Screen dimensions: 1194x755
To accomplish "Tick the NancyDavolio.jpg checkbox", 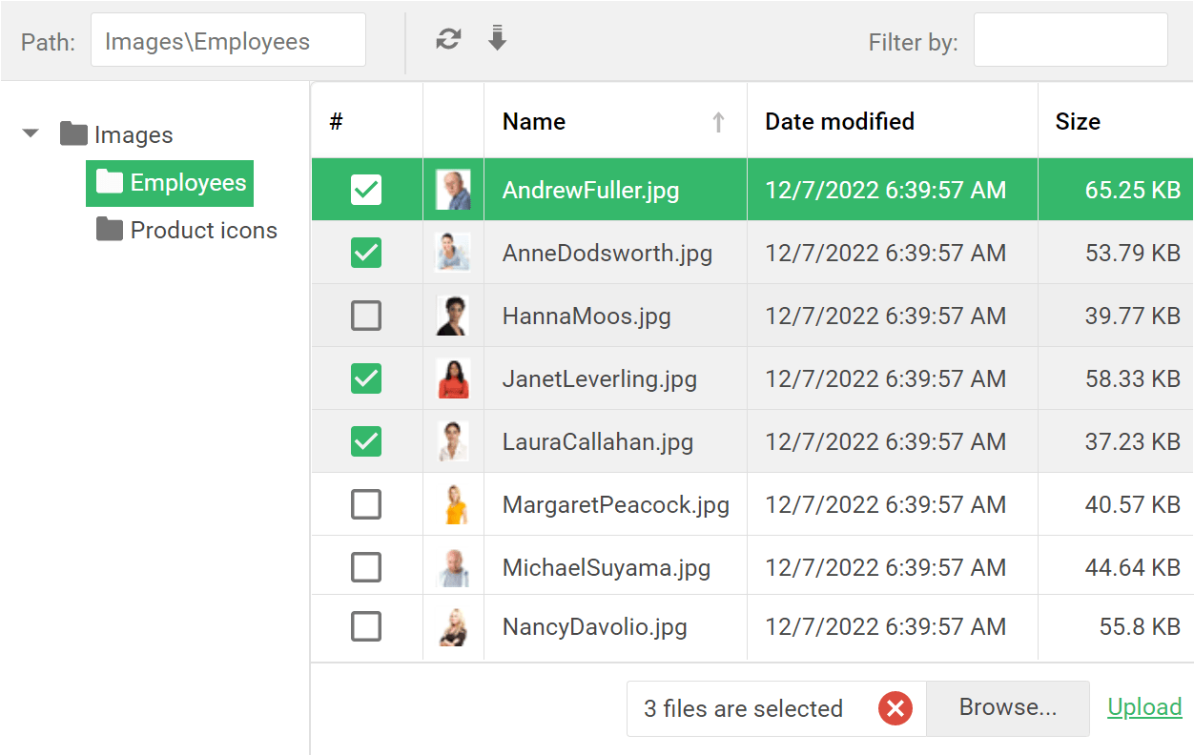I will click(366, 627).
